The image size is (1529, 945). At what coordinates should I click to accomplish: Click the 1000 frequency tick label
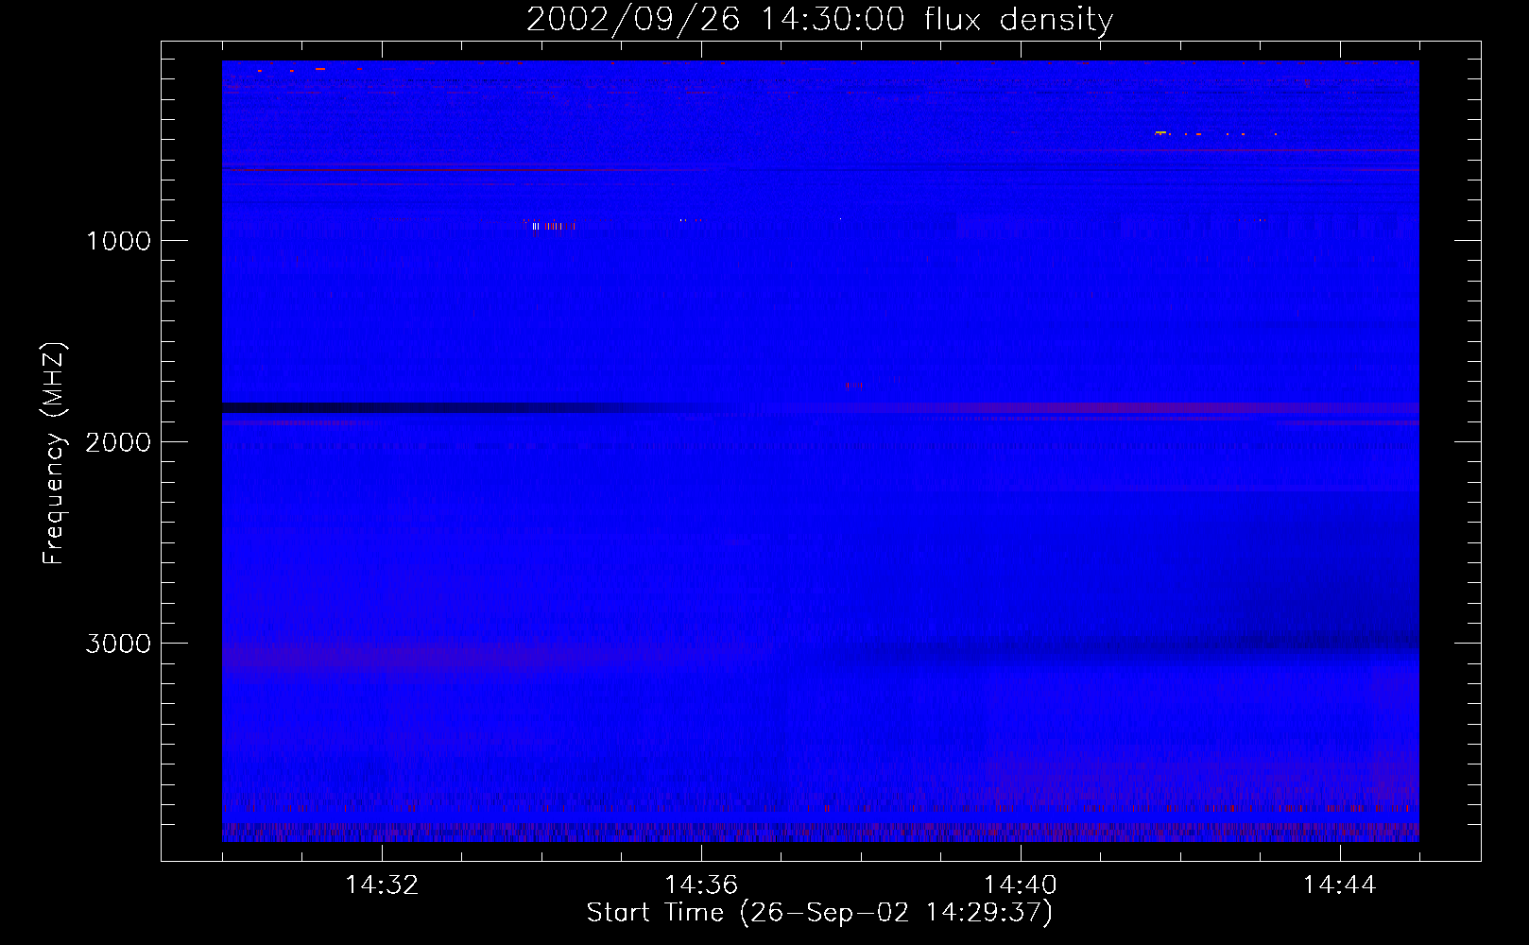[x=118, y=241]
